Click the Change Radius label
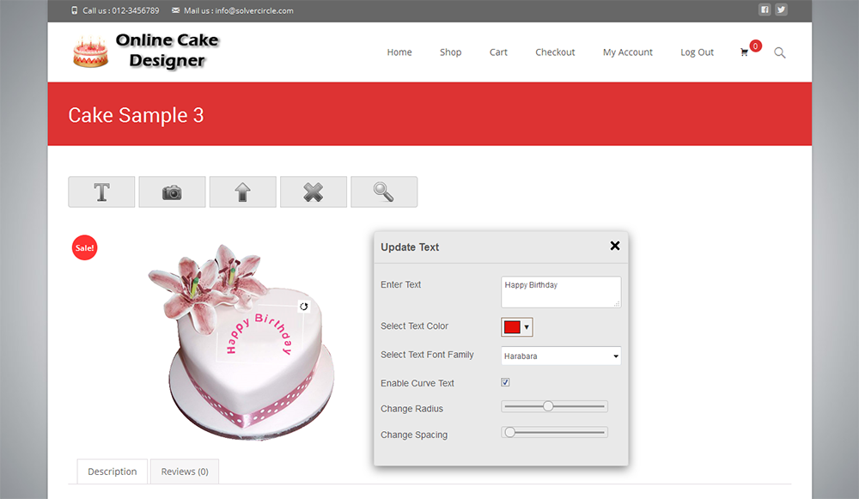Image resolution: width=859 pixels, height=499 pixels. 412,409
